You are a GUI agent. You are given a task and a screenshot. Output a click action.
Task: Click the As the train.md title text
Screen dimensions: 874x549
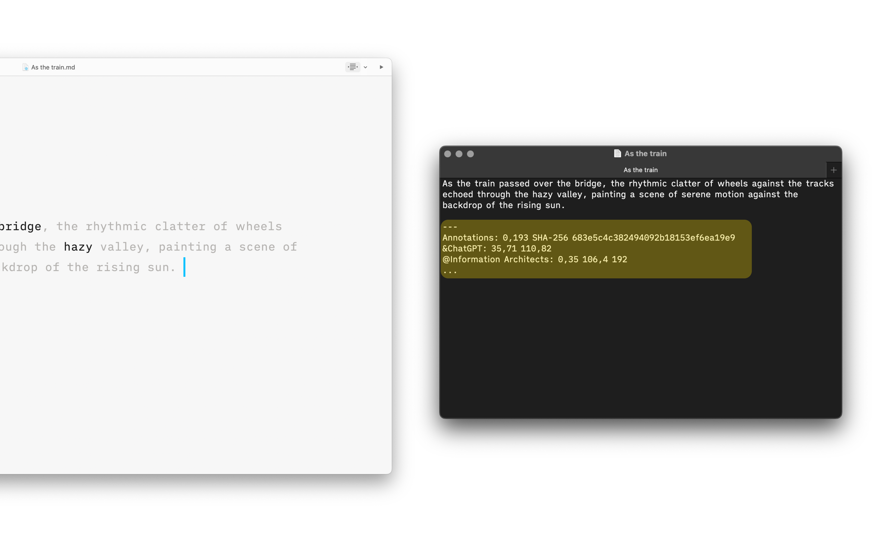(x=53, y=67)
